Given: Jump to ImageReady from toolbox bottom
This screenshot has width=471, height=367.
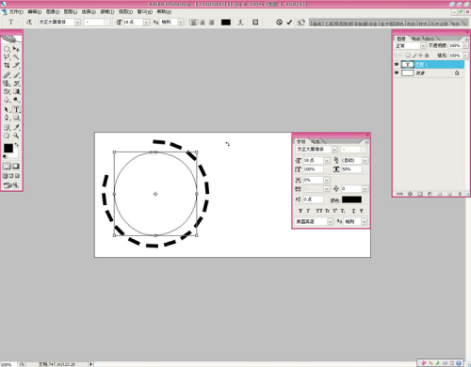Looking at the screenshot, I should [x=11, y=185].
